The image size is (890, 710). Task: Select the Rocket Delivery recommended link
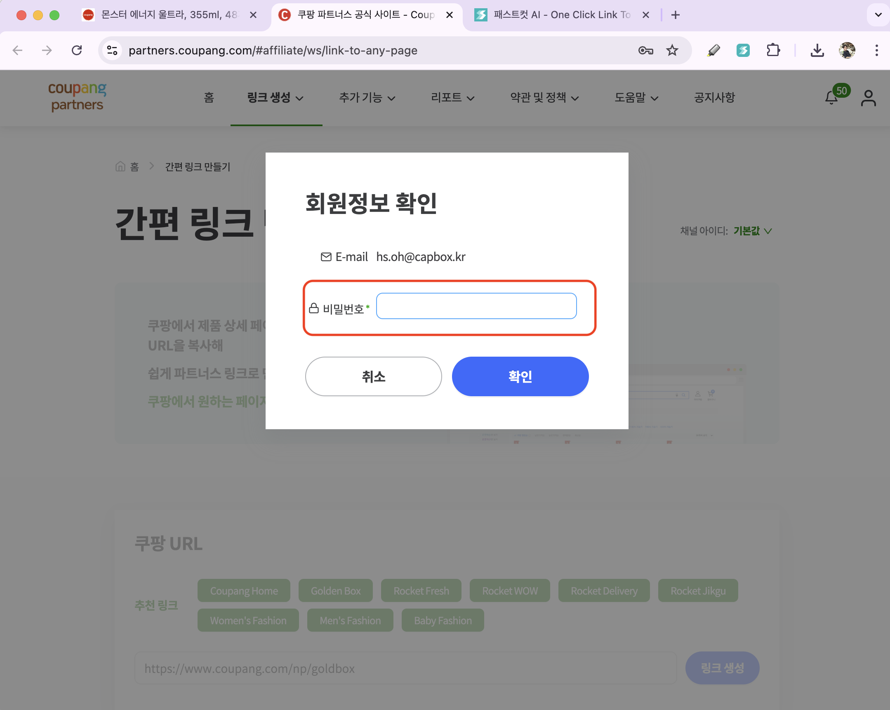(604, 591)
